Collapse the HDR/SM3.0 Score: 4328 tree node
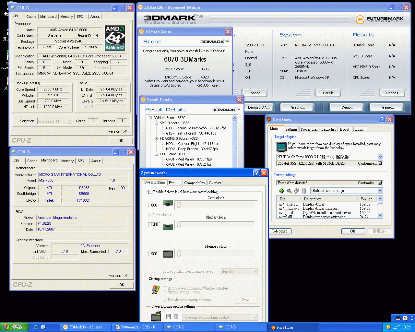The image size is (415, 332). coord(156,138)
